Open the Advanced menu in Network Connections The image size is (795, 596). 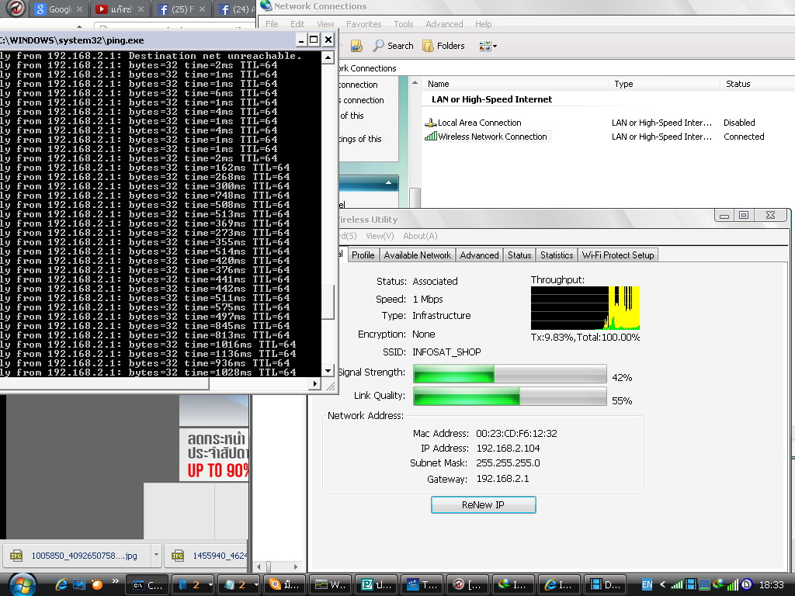[444, 24]
